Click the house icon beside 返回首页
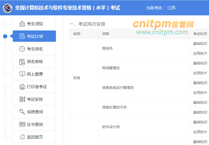 pyautogui.click(x=22, y=137)
